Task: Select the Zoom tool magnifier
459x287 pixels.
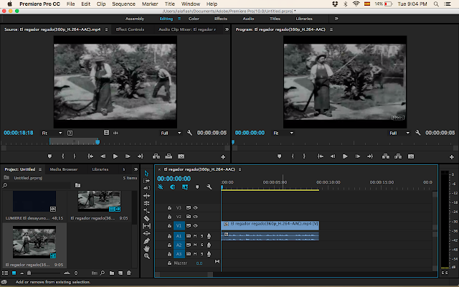Action: point(146,256)
